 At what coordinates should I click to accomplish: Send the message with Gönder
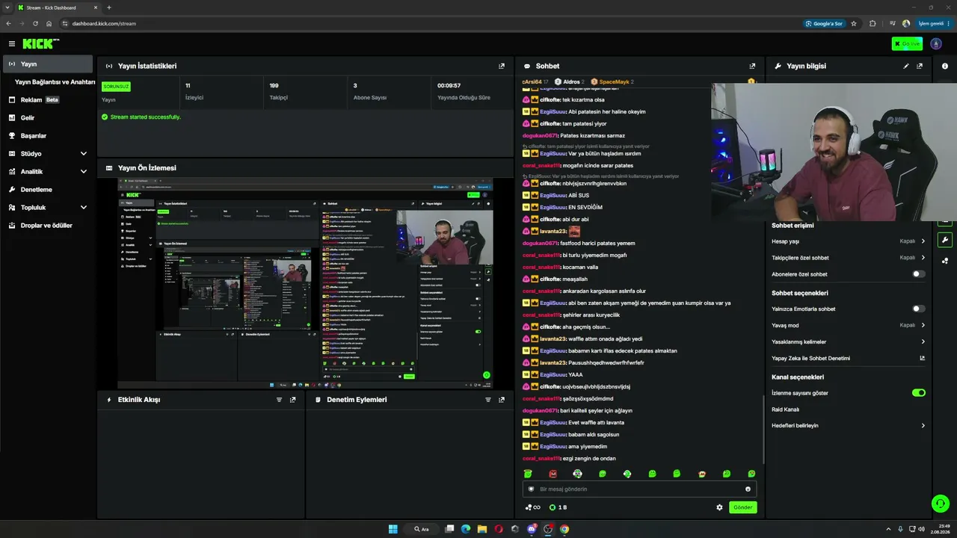[742, 507]
